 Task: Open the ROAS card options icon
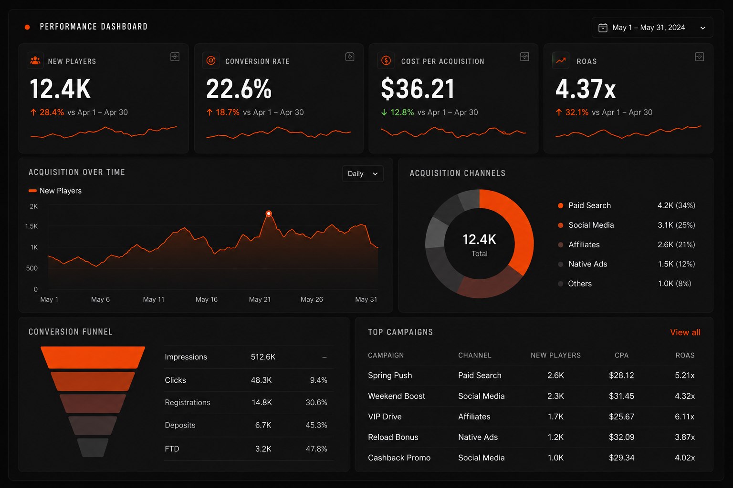(x=700, y=57)
